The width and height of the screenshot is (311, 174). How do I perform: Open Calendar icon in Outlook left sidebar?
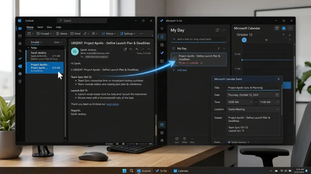pyautogui.click(x=20, y=36)
